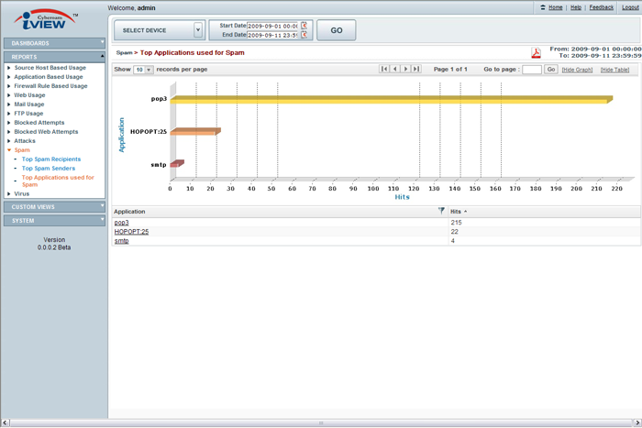Screen dimensions: 642x428
Task: Go to first page arrow
Action: coord(384,69)
